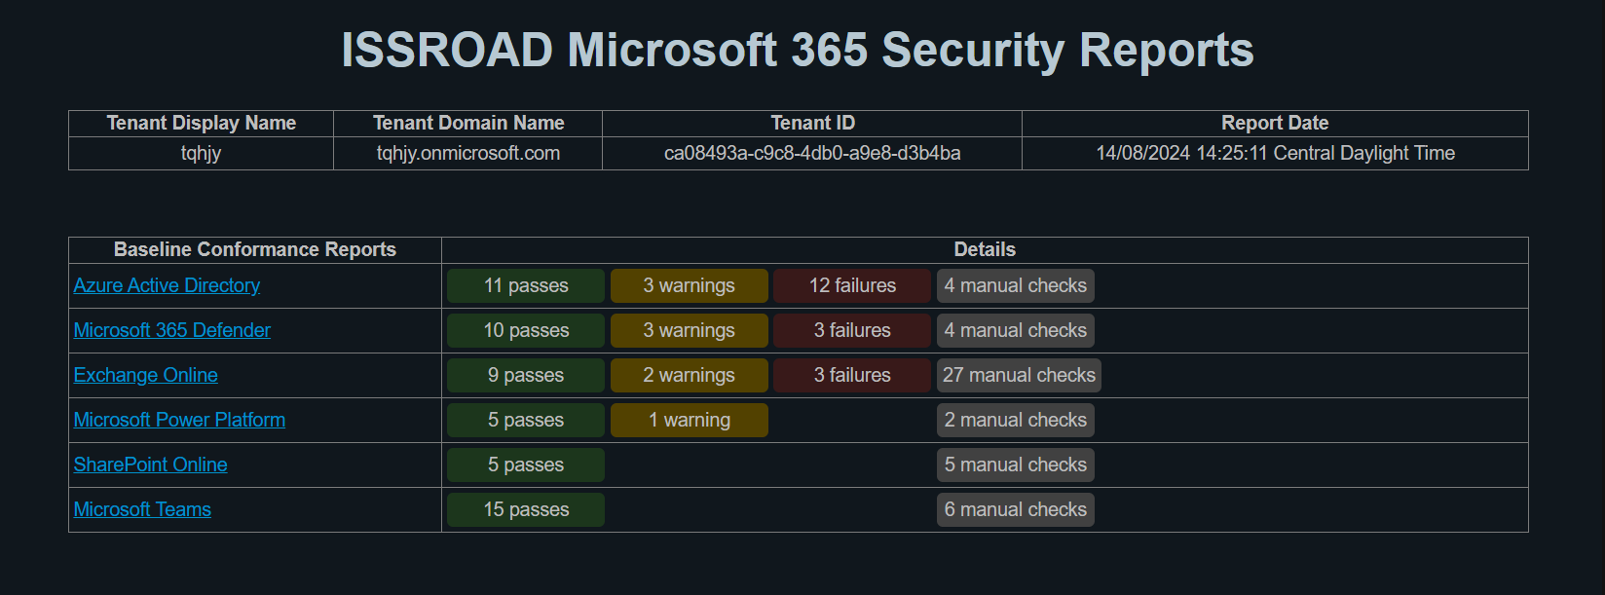Viewport: 1605px width, 595px height.
Task: Click the 'Tenant Domain Name' header cell
Action: tap(468, 123)
